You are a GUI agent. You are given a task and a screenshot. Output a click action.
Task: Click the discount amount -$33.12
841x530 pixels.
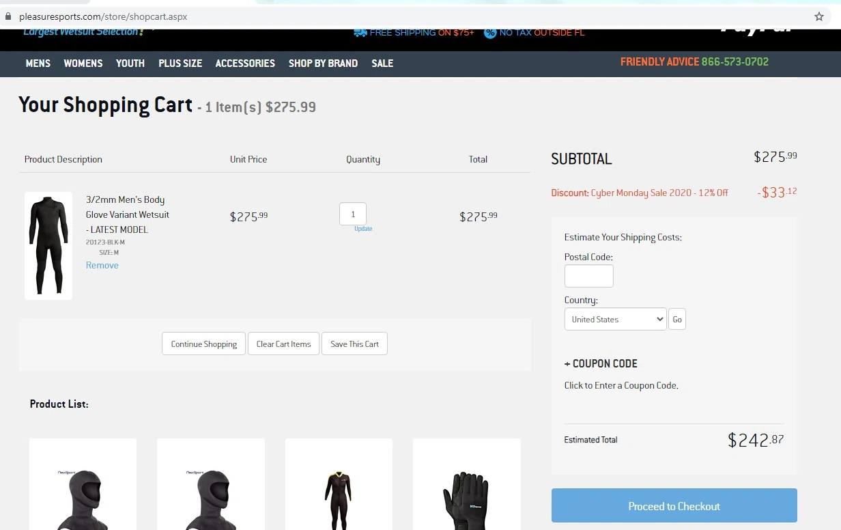(x=777, y=192)
